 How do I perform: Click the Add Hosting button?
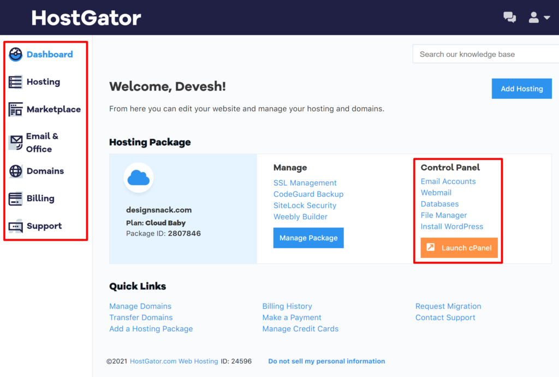[521, 88]
